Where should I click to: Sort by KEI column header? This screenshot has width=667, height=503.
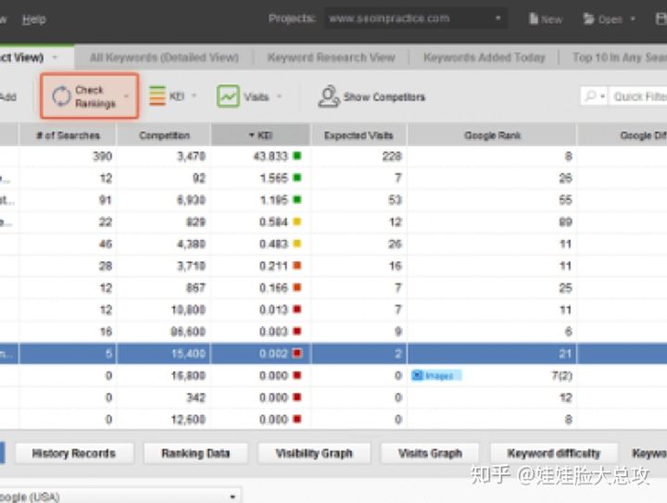[260, 135]
